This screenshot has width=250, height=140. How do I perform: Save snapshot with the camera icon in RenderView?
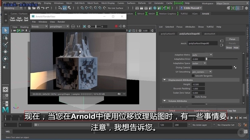pos(119,94)
